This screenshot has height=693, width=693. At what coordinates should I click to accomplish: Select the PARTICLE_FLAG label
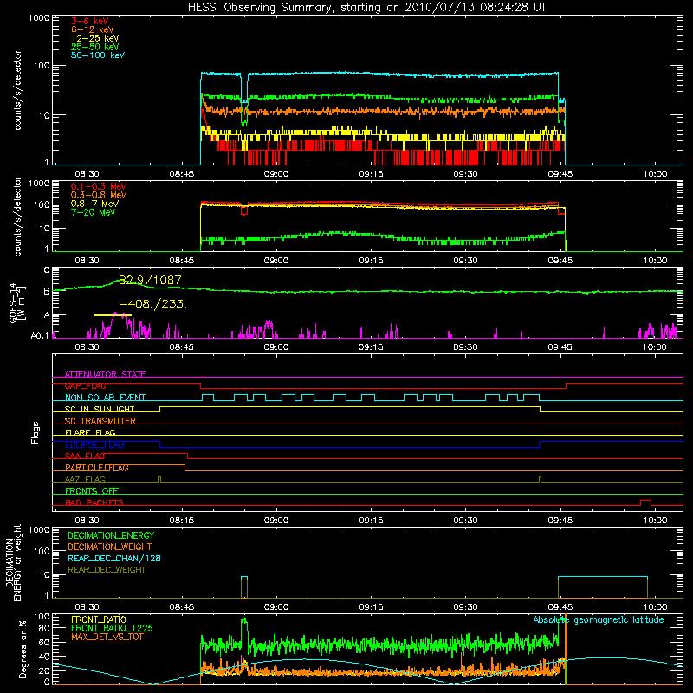[x=97, y=468]
